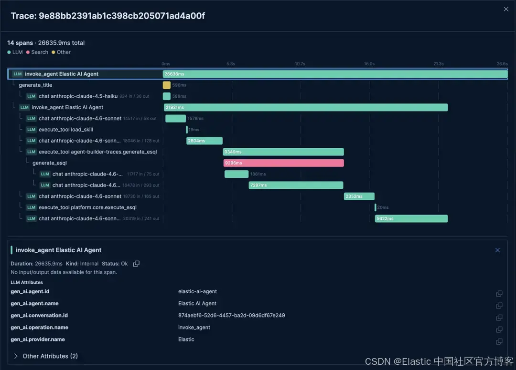Click the 2804ms chat bar
516x370 pixels.
point(204,141)
